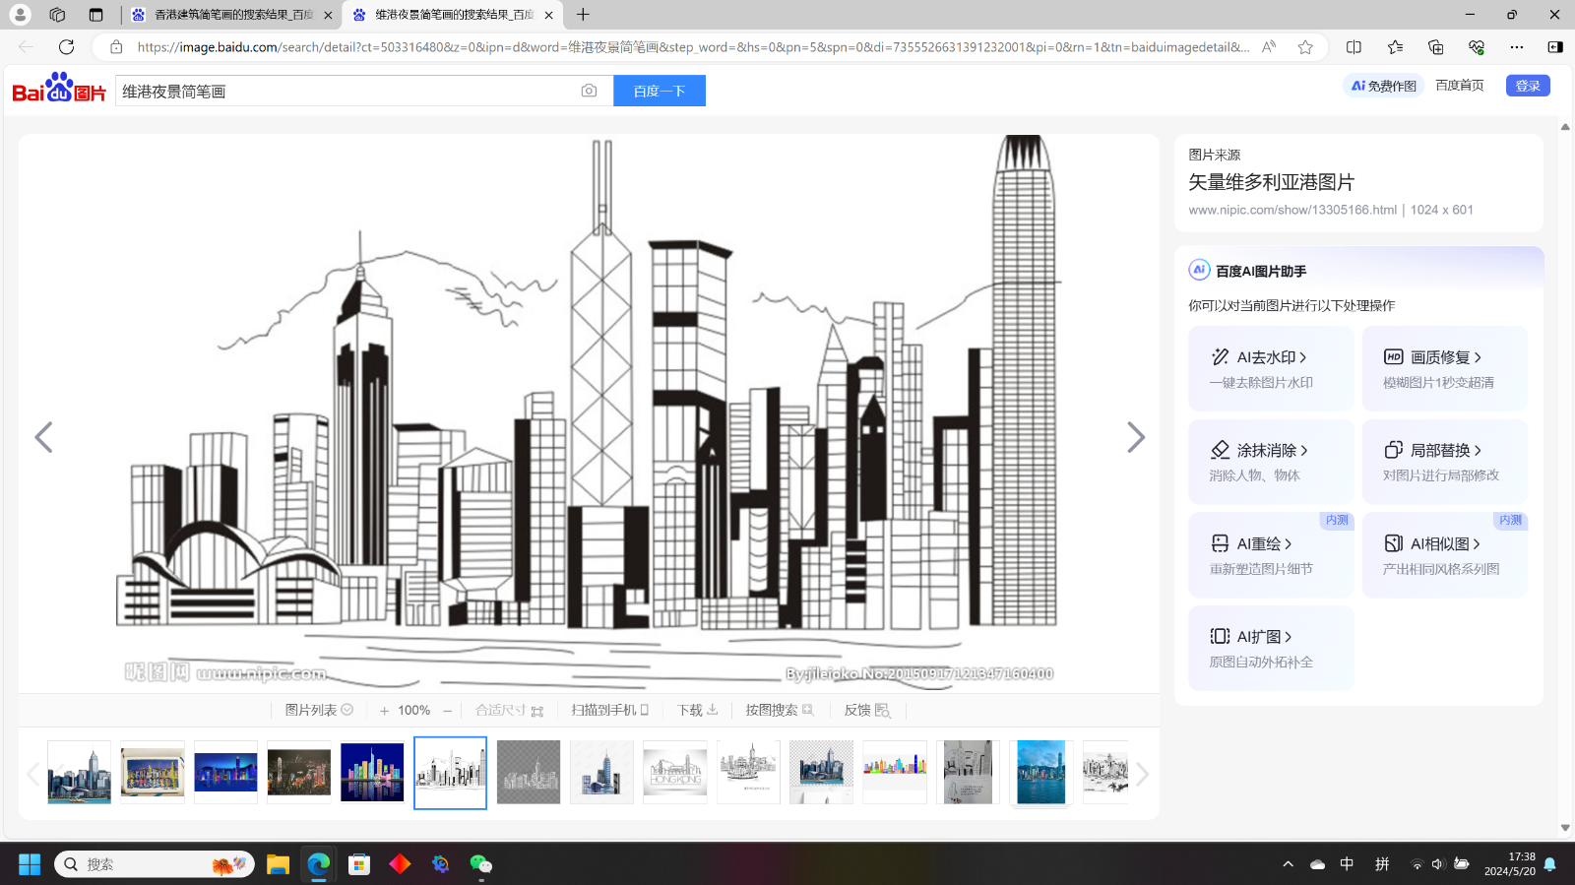Go to the previous image arrow
The image size is (1575, 885).
pos(43,437)
